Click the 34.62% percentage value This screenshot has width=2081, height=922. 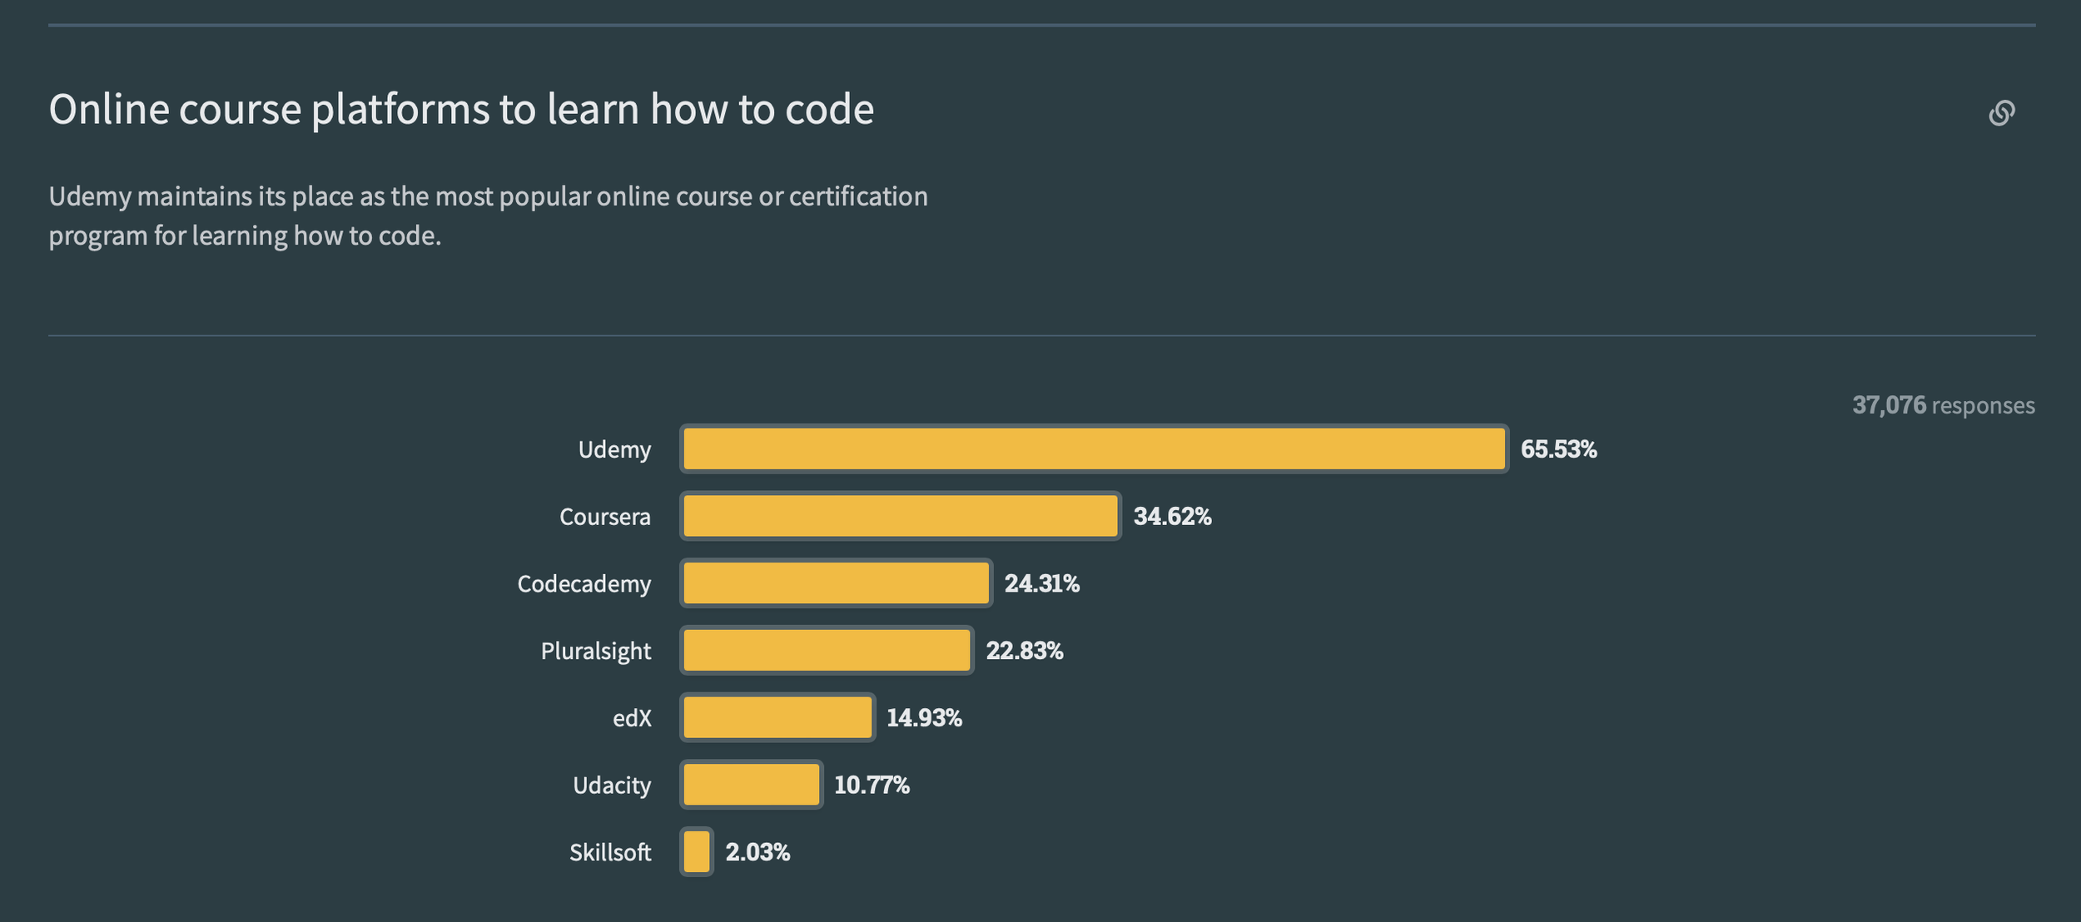1172,517
